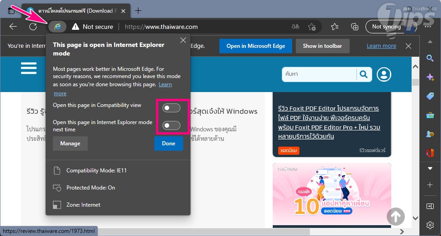Reload the page with refresh icon
The image size is (441, 236).
[33, 27]
